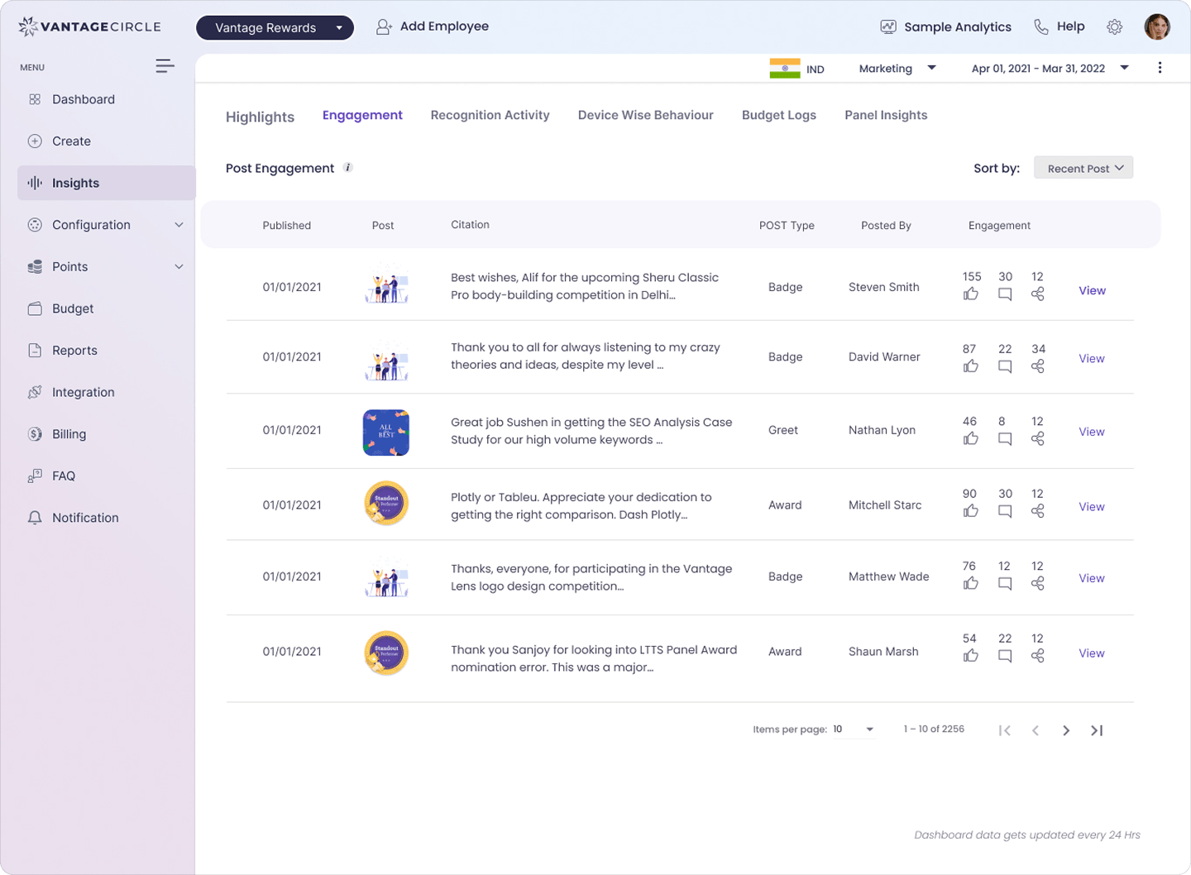Go to the next page of posts

point(1066,730)
